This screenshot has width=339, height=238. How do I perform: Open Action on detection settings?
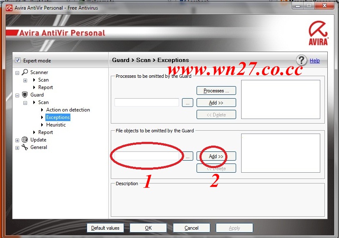coord(68,110)
